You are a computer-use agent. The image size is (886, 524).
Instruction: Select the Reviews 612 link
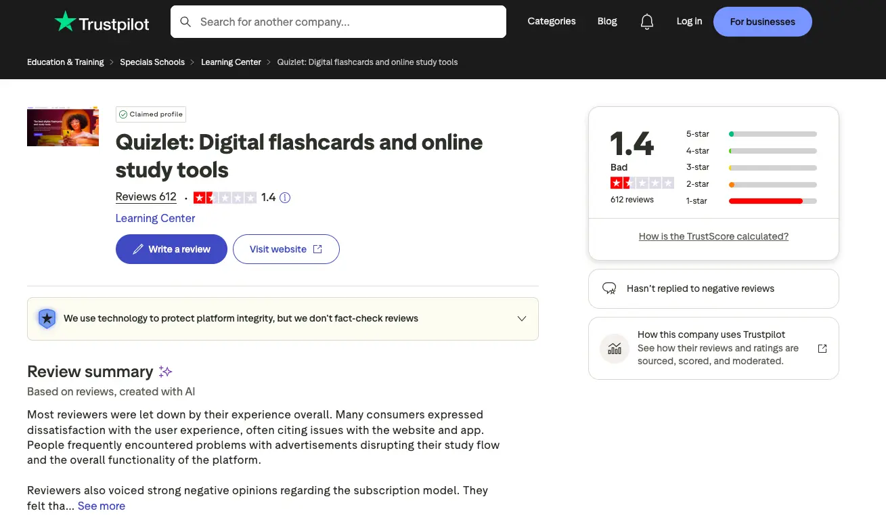pos(146,196)
